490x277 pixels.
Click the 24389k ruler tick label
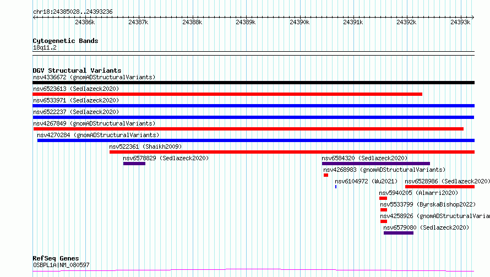(x=246, y=22)
